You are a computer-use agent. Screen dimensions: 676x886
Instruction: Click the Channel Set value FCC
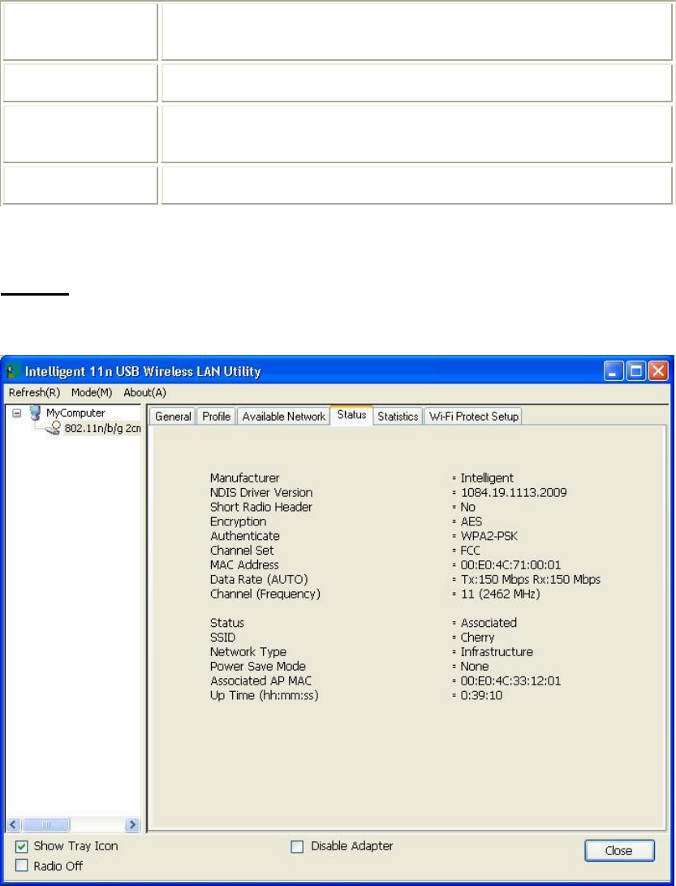[x=470, y=551]
